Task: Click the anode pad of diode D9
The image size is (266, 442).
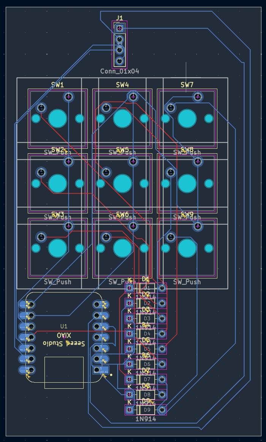Action: 162,410
